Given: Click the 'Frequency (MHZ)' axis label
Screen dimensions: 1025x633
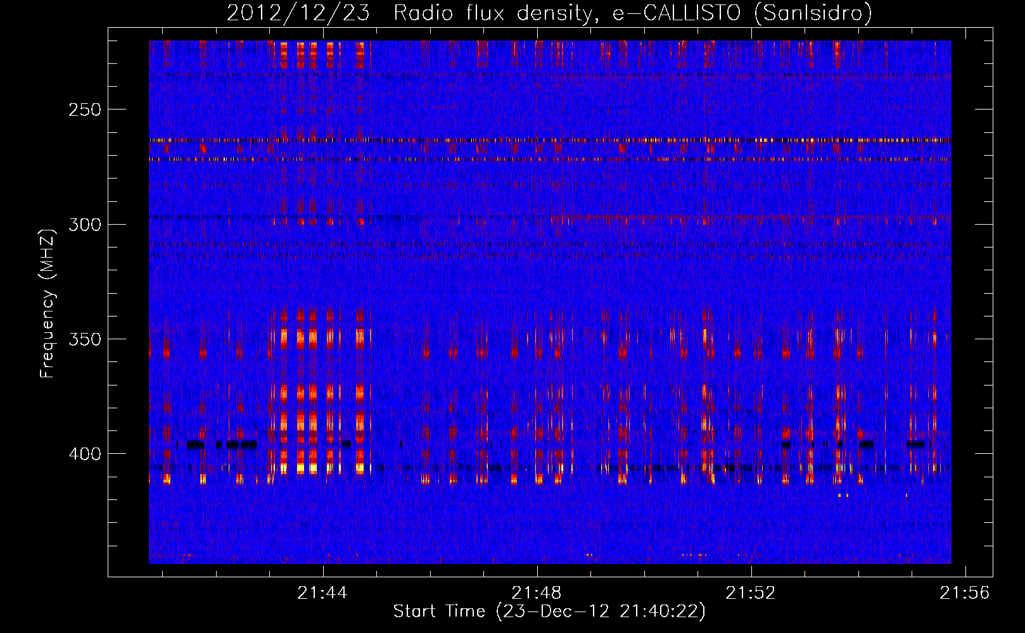Looking at the screenshot, I should tap(48, 303).
